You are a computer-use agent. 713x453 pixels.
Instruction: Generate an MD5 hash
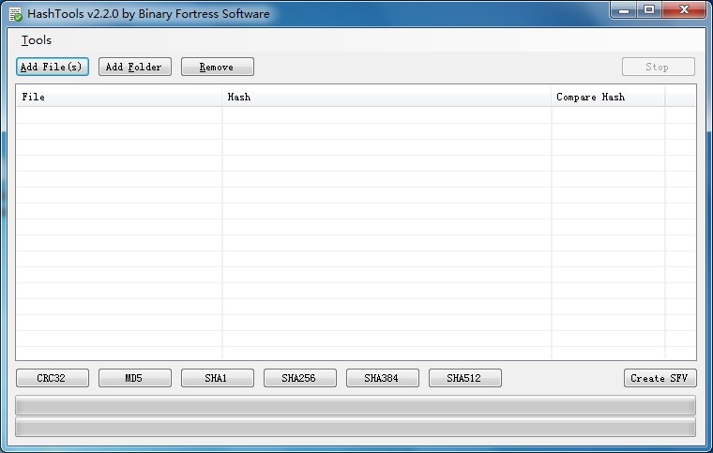click(135, 378)
